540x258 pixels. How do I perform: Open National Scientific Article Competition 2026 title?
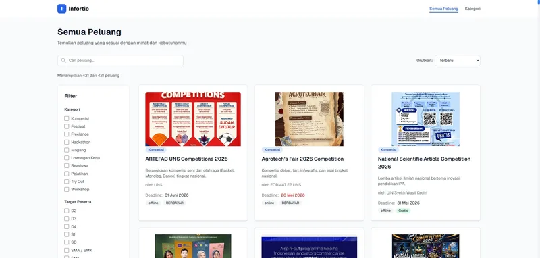coord(425,163)
